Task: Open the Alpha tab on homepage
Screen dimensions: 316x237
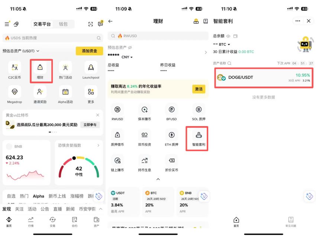Action: (x=38, y=196)
